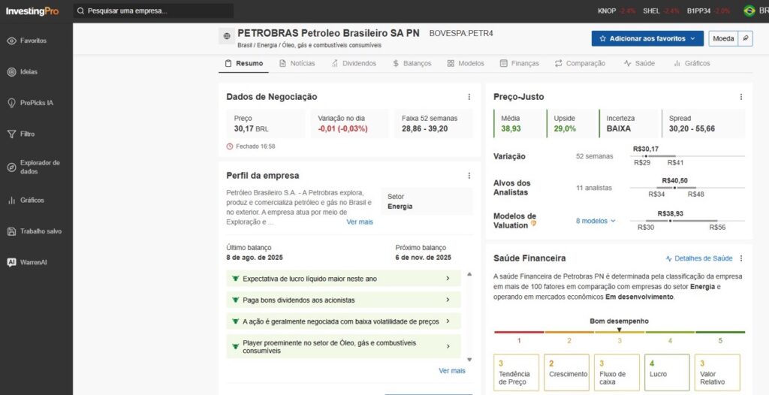Expand Player proeminente row chevron
The image size is (769, 395).
click(448, 346)
